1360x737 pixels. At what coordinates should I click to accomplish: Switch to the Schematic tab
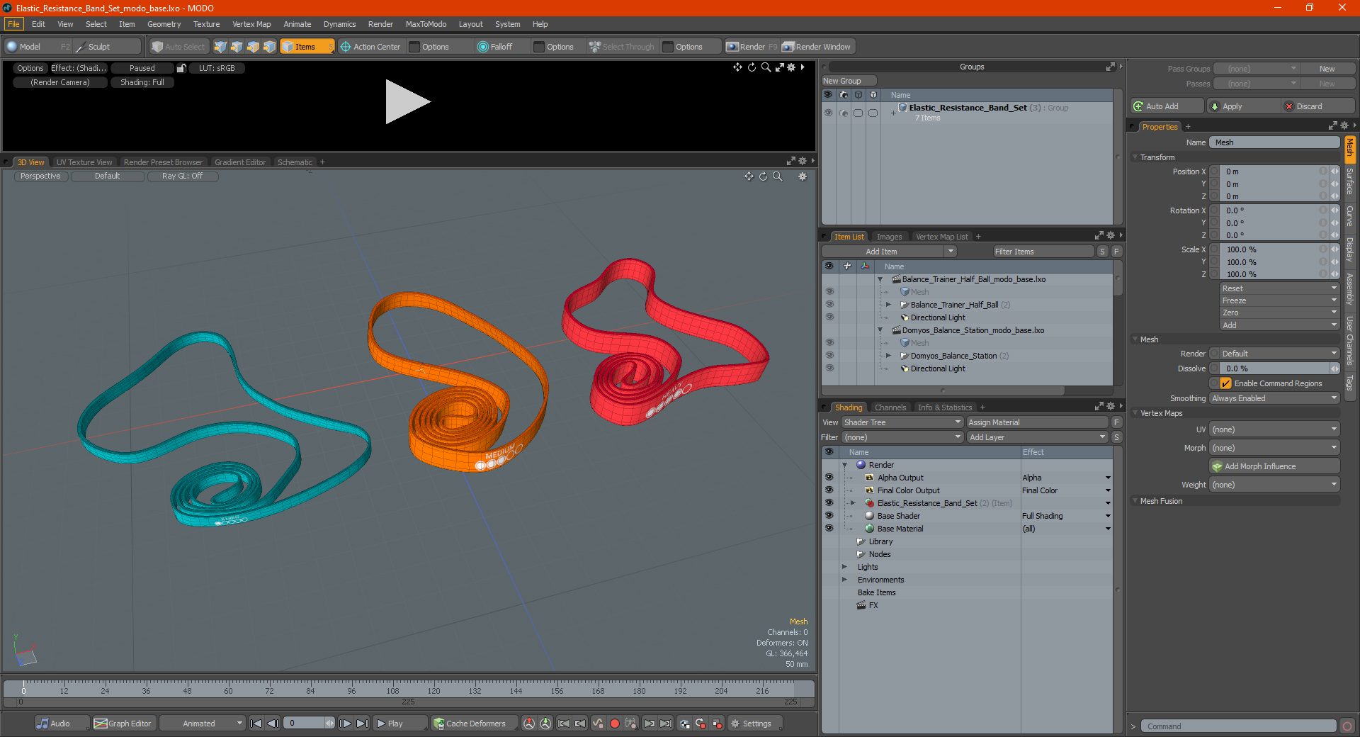coord(295,162)
